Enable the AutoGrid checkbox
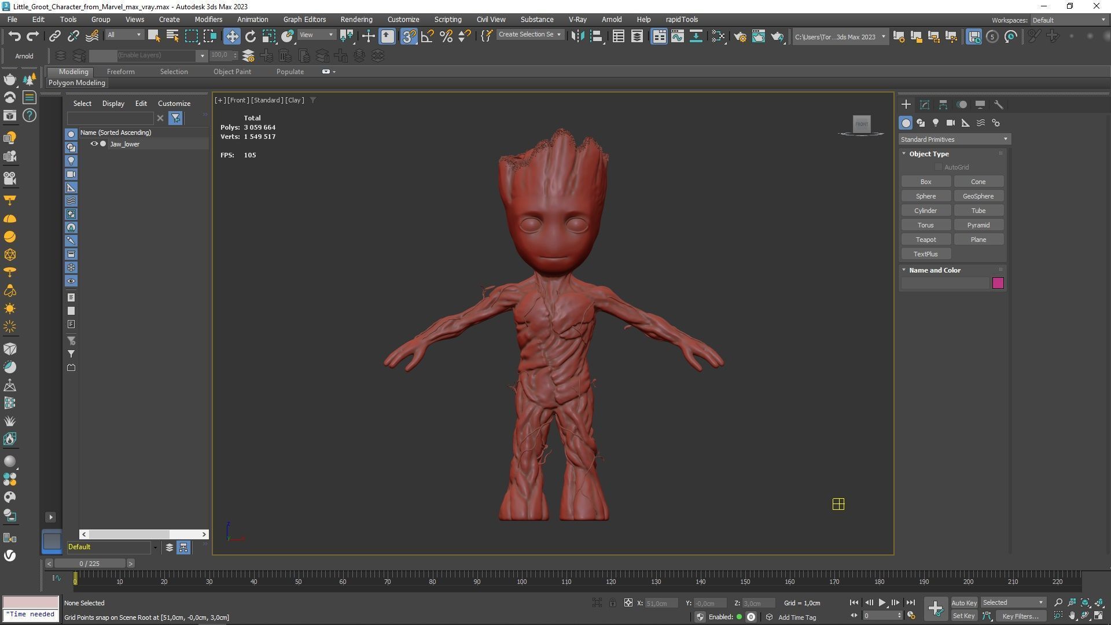The image size is (1111, 625). coord(939,167)
